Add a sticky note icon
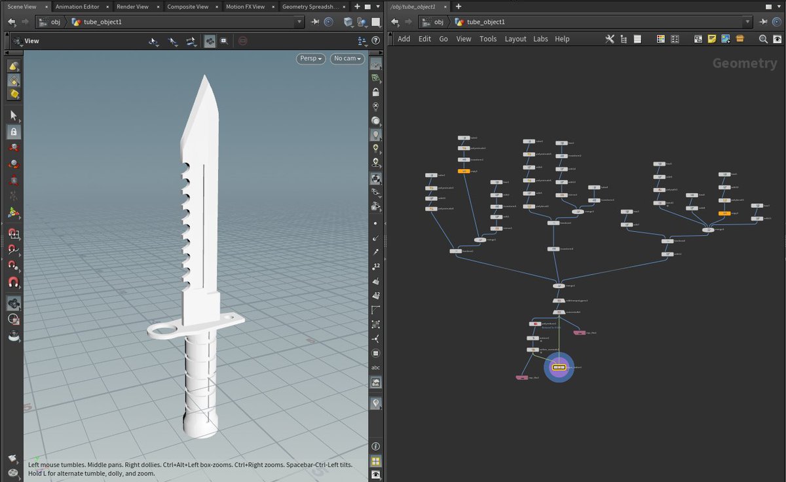 [x=712, y=39]
